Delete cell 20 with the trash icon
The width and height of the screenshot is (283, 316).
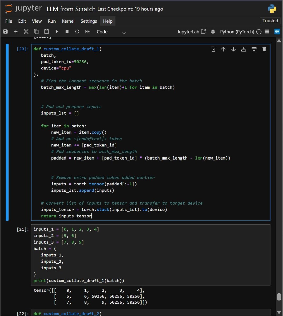click(264, 49)
